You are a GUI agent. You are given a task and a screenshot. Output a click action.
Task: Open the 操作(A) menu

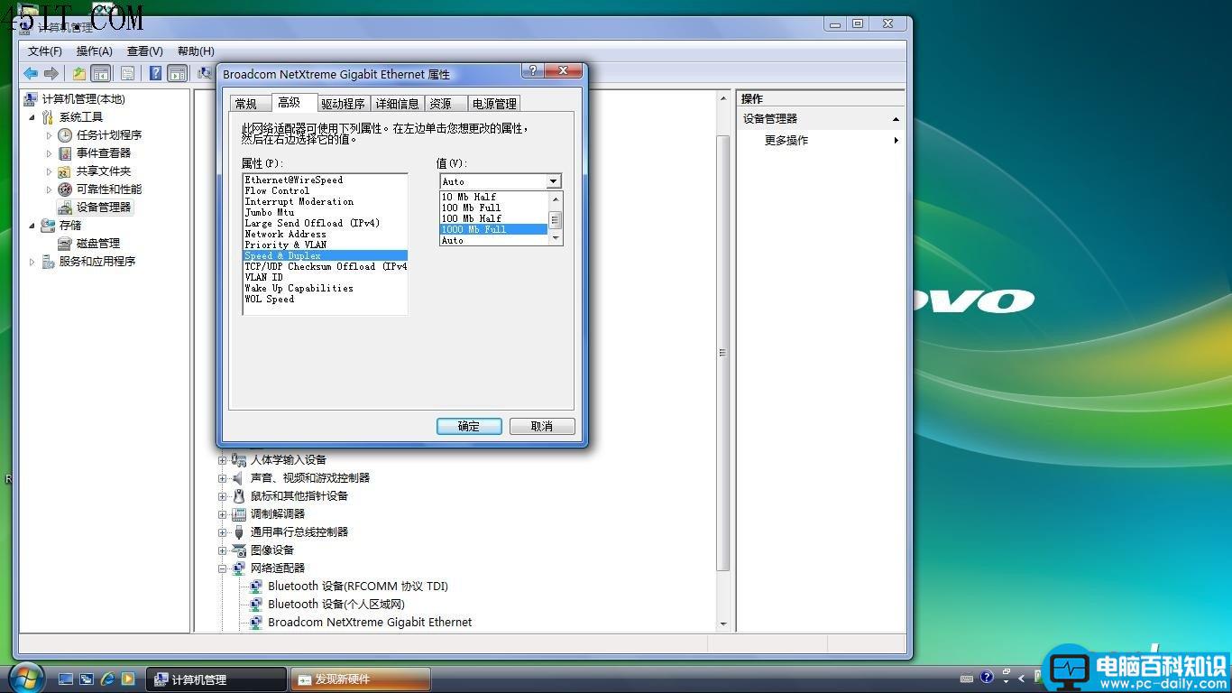(95, 51)
